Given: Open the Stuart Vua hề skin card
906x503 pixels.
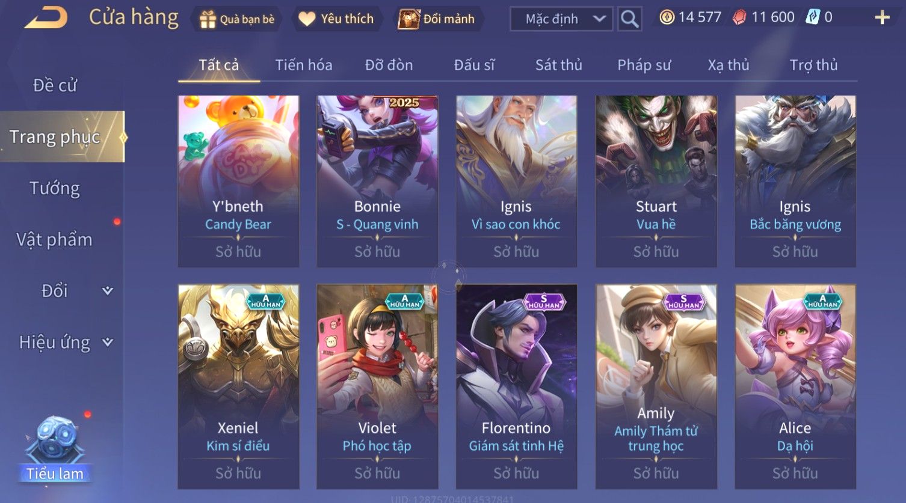Looking at the screenshot, I should pyautogui.click(x=656, y=181).
